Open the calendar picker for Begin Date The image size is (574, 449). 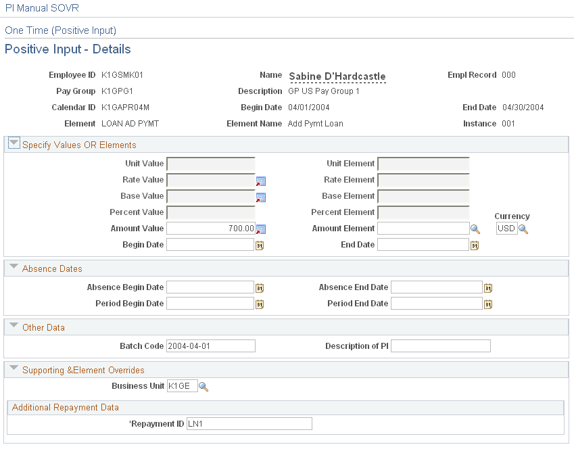(x=259, y=245)
